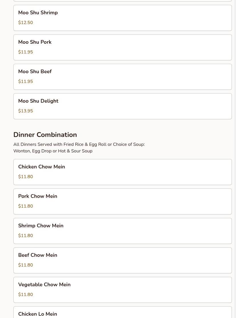Select Beef Chow Mein dinner combo
241x318 pixels.
coord(122,260)
